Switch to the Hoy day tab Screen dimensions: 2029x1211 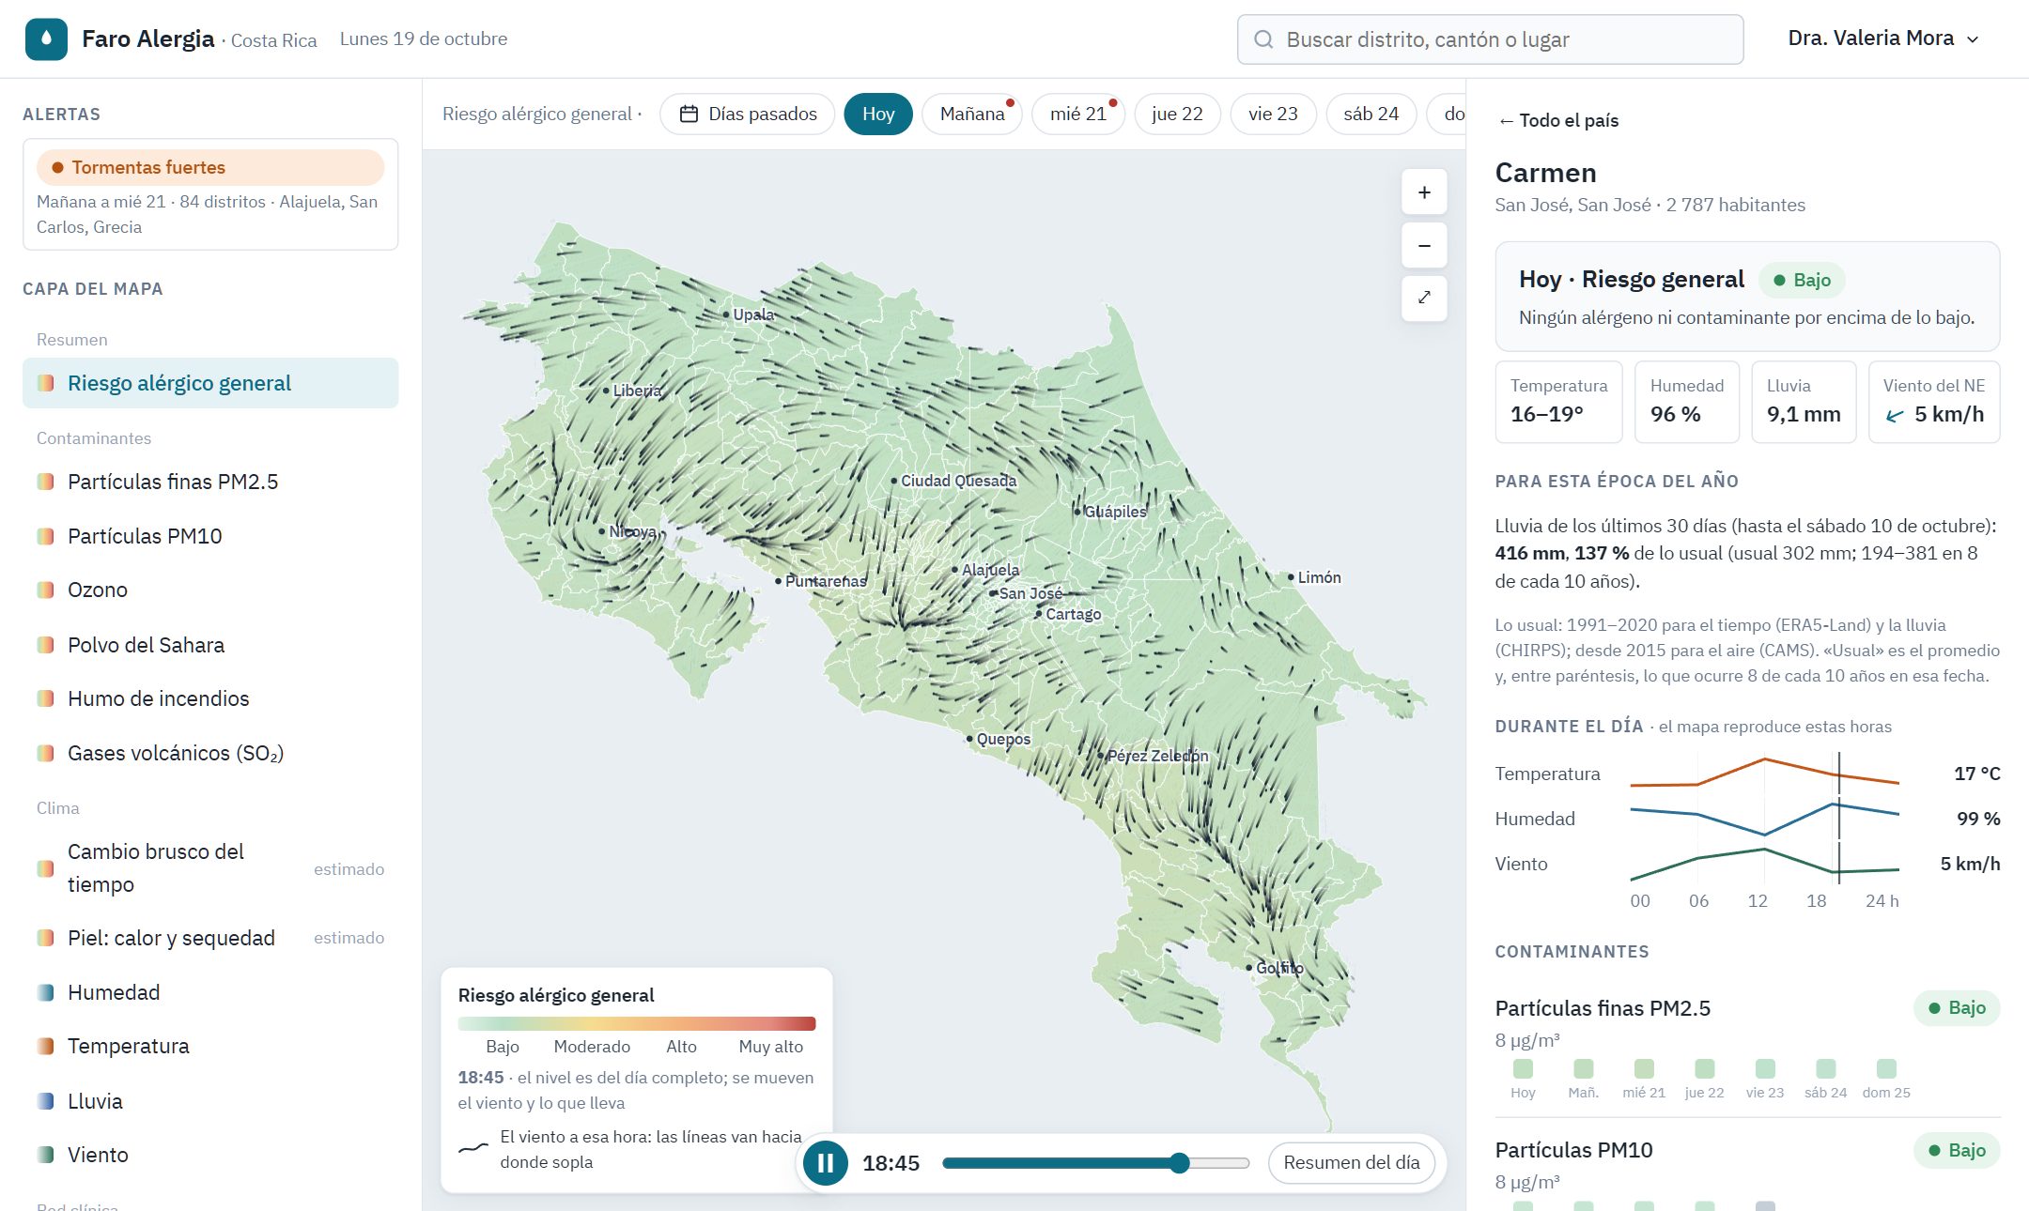(x=878, y=114)
